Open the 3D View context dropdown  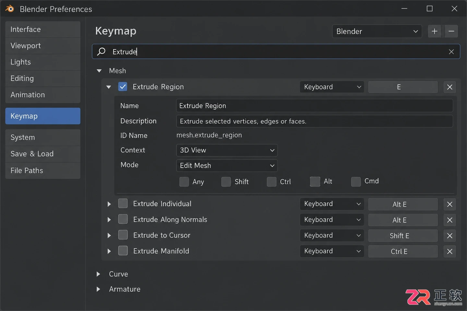227,150
